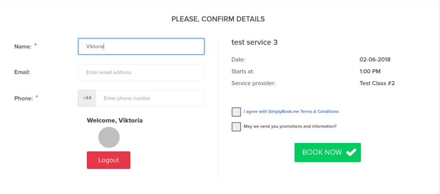Viewport: 440px width, 194px height.
Task: Click the white checkmark icon on Book Now
Action: 351,152
